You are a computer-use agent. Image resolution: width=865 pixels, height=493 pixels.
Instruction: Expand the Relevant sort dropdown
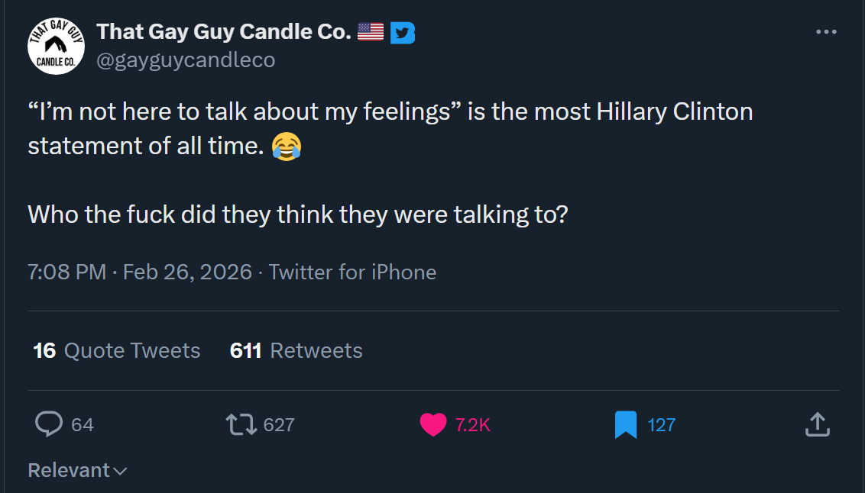tap(77, 470)
